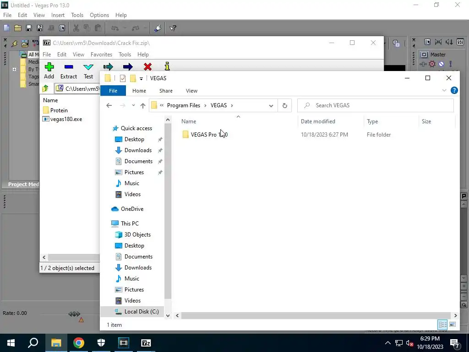Open Mixing Console icon in Master panel
Image resolution: width=469 pixels, height=352 pixels.
(460, 42)
